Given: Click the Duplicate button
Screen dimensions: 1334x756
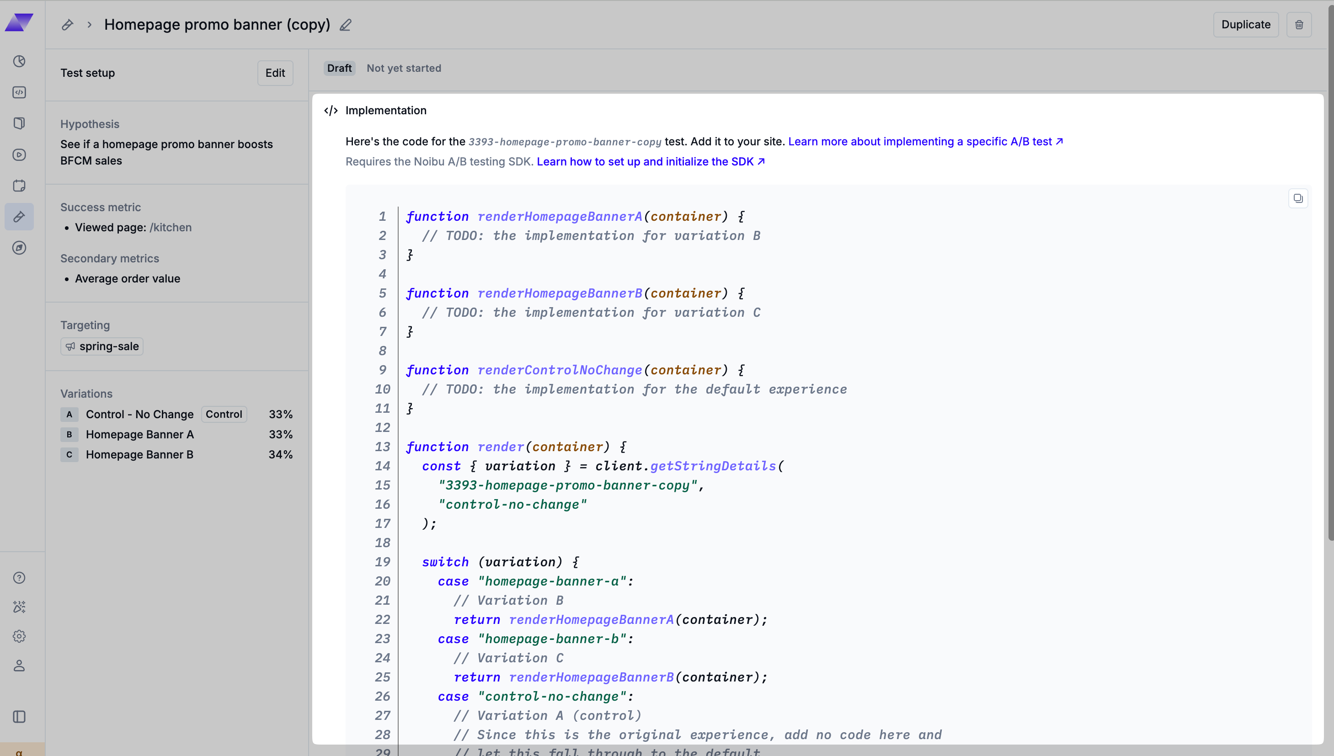Looking at the screenshot, I should (1246, 25).
